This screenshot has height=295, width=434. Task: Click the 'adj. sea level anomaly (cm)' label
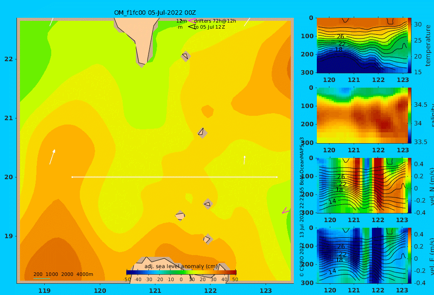point(181,266)
